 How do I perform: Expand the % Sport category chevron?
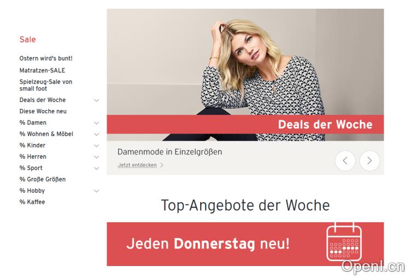click(96, 169)
